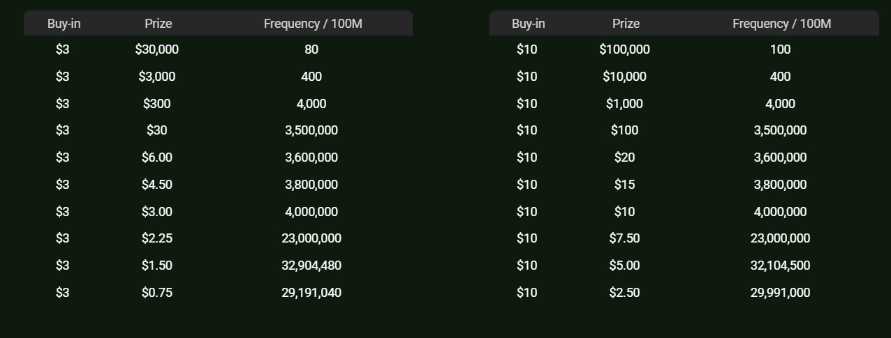Select the $7.50 prize cell
Image resolution: width=891 pixels, height=338 pixels.
pos(624,238)
